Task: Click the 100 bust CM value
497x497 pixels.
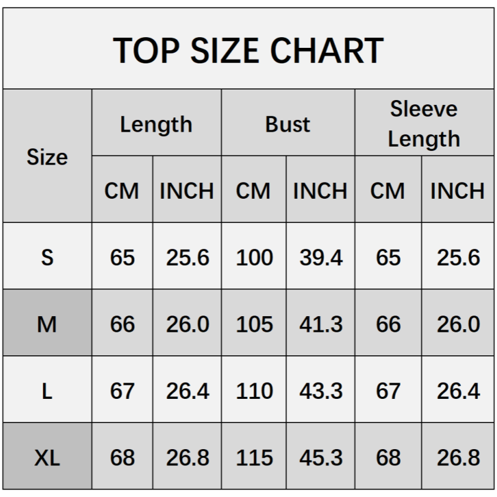Action: [x=254, y=257]
